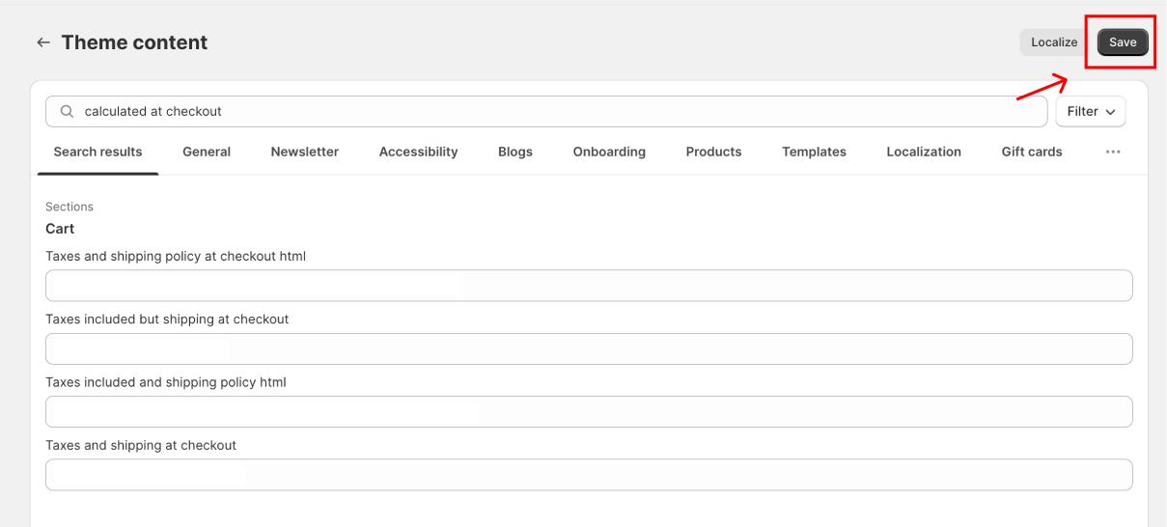
Task: Go to the Accessibility tab
Action: point(418,152)
